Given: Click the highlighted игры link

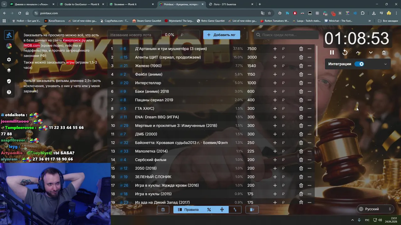Looking at the screenshot, I should 70,62.
